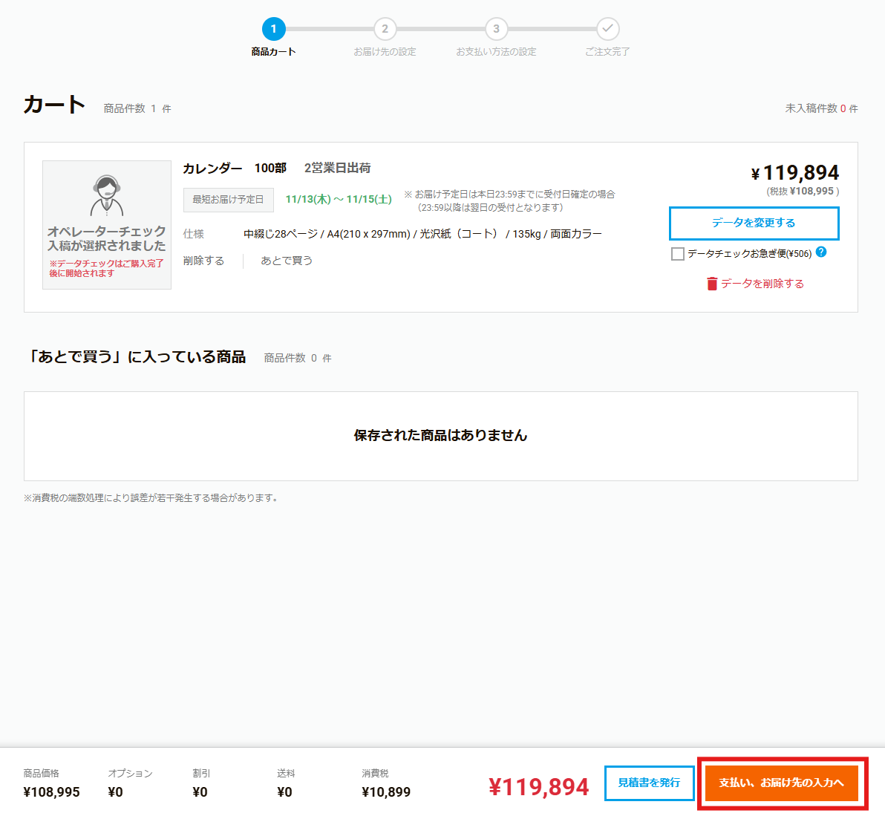Click the red trash can icon

(x=712, y=284)
